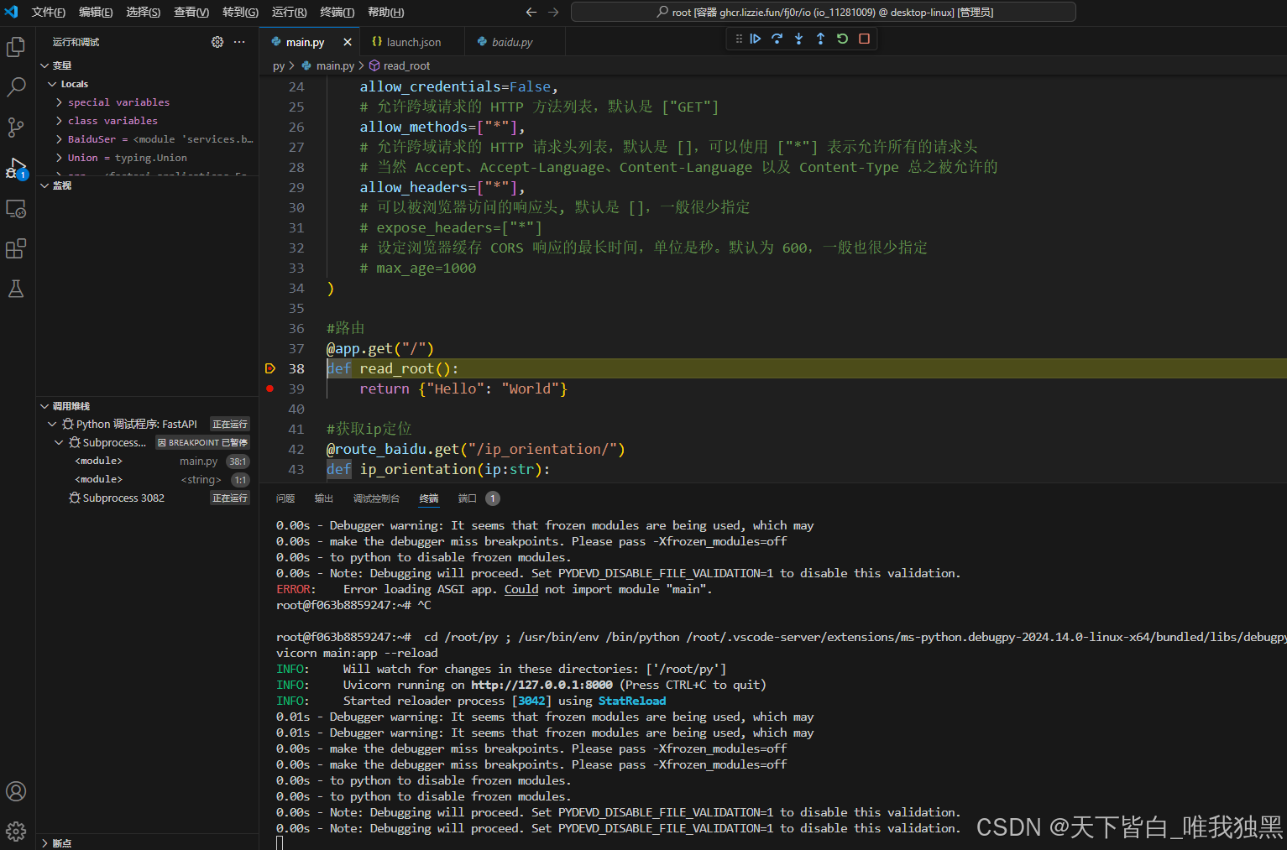
Task: Click the title bar search box
Action: [x=823, y=12]
